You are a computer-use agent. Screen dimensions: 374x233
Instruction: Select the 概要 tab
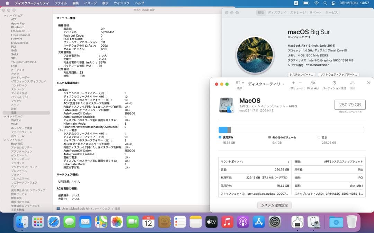click(x=261, y=12)
